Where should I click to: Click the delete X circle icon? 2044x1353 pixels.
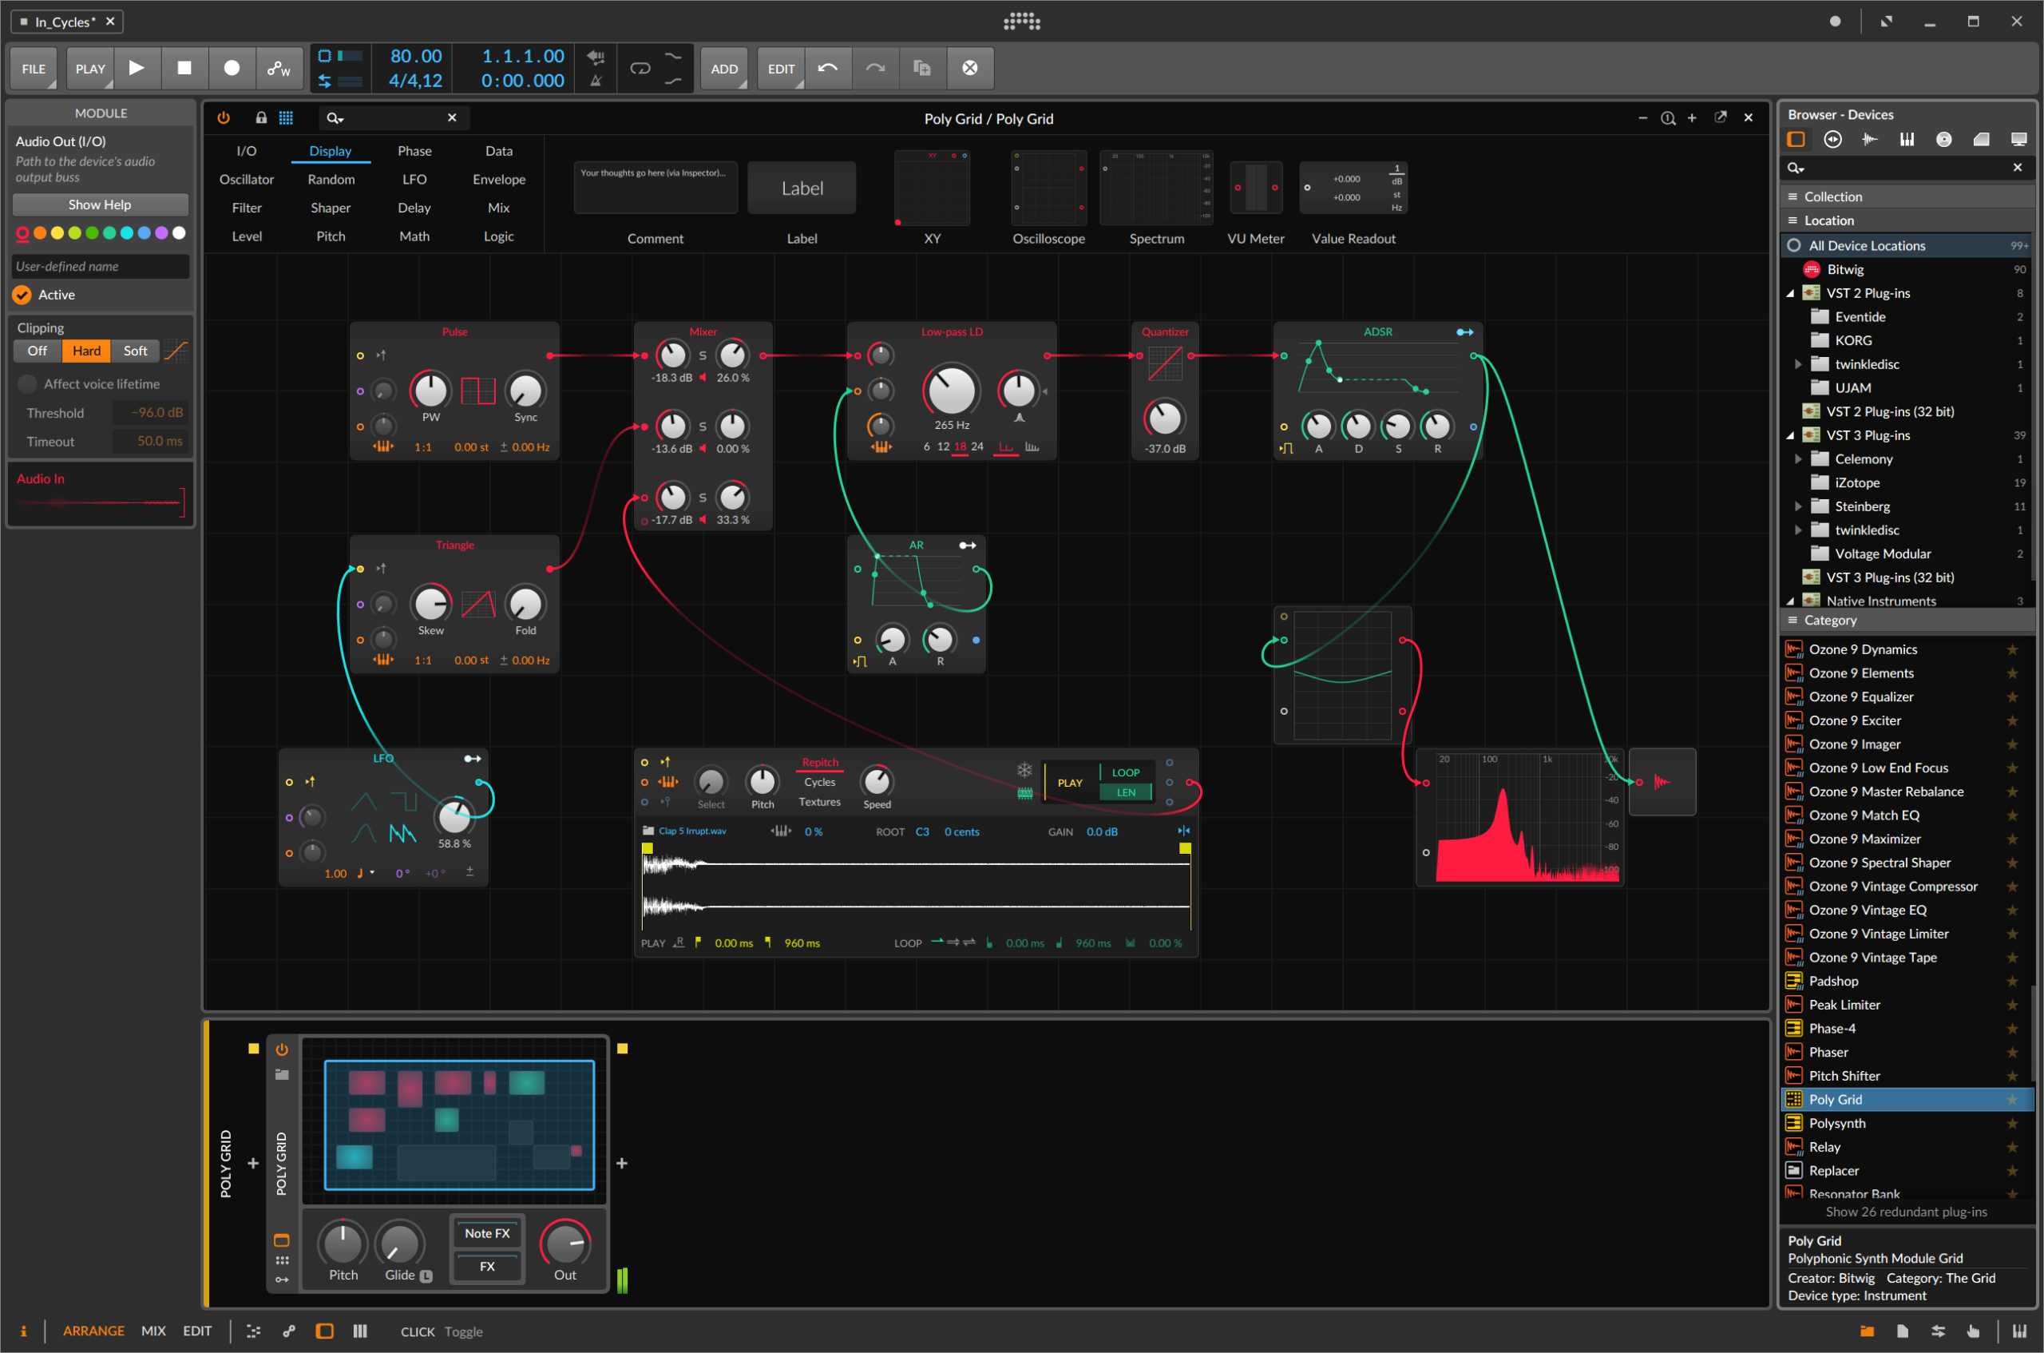coord(969,68)
